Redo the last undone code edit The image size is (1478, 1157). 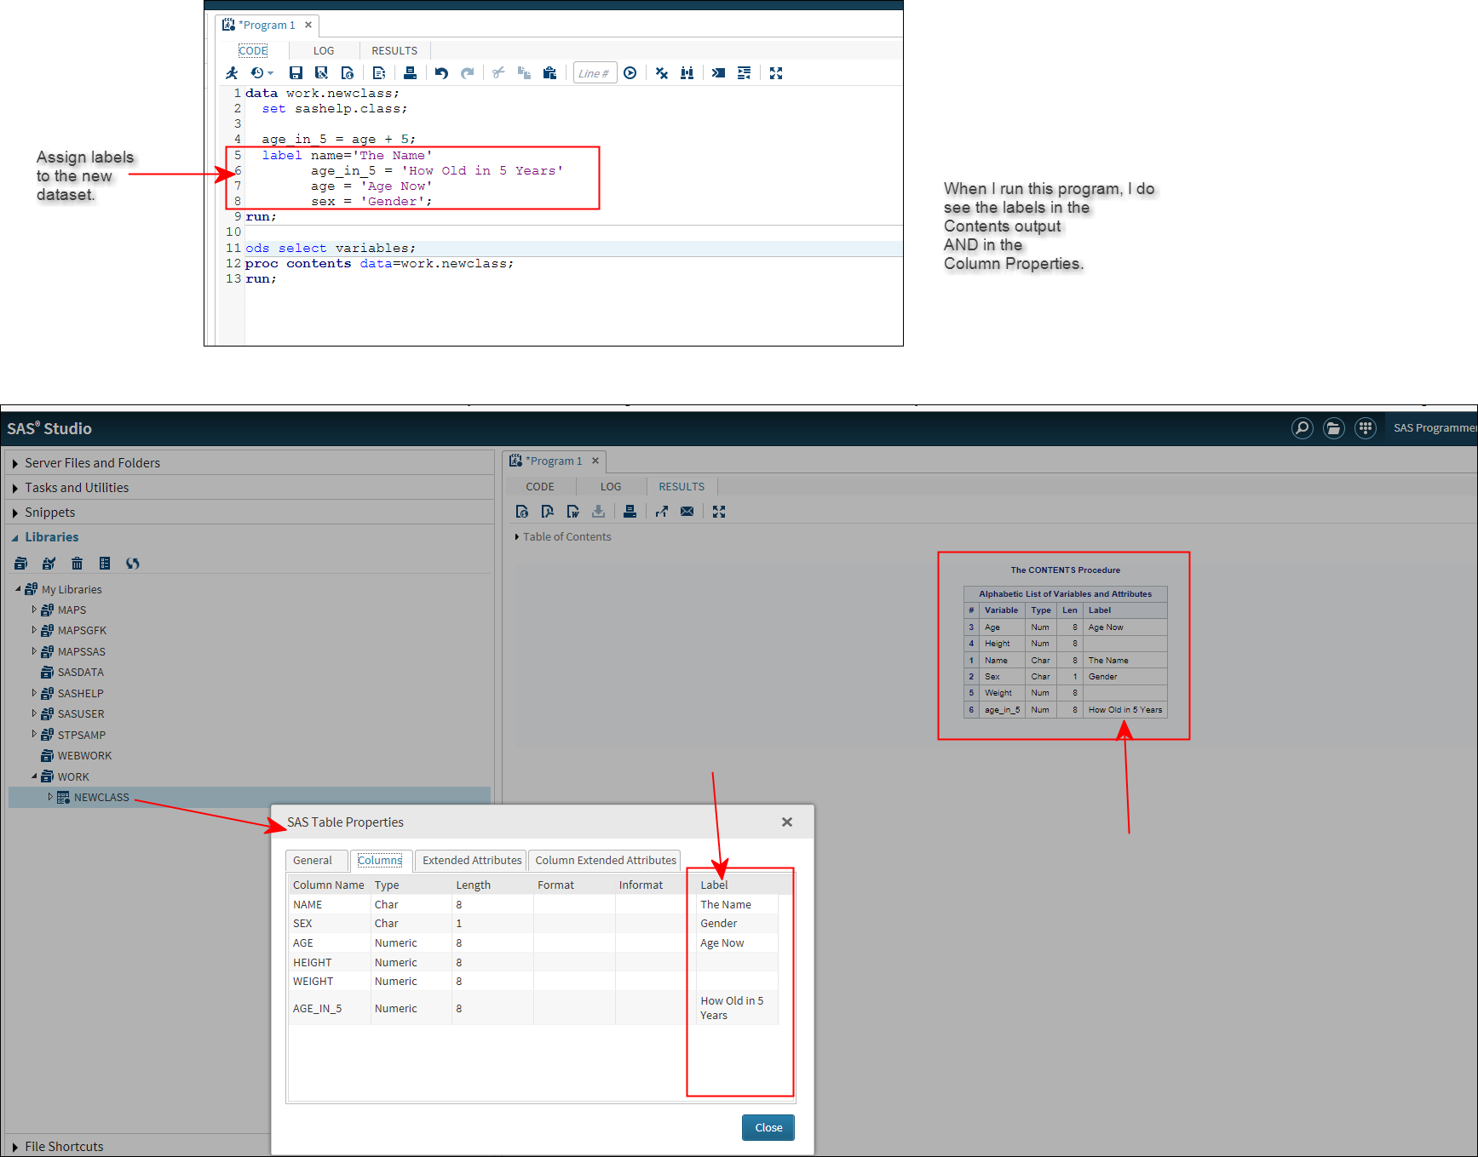[x=468, y=73]
